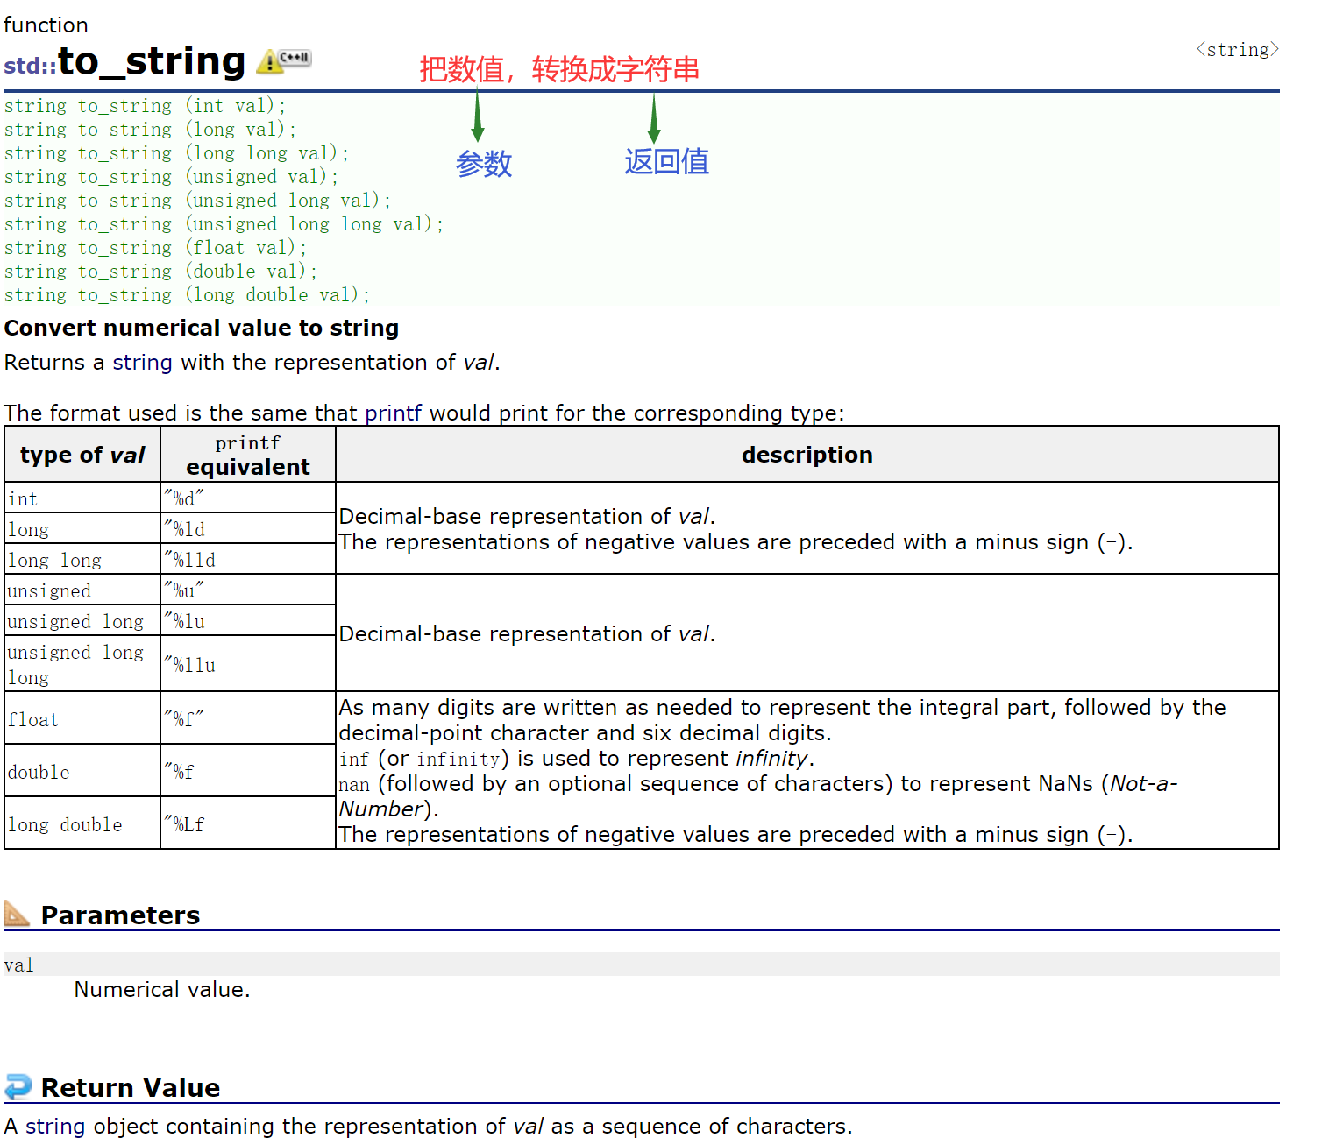
Task: Click the 'unsigned' type cell
Action: 82,590
